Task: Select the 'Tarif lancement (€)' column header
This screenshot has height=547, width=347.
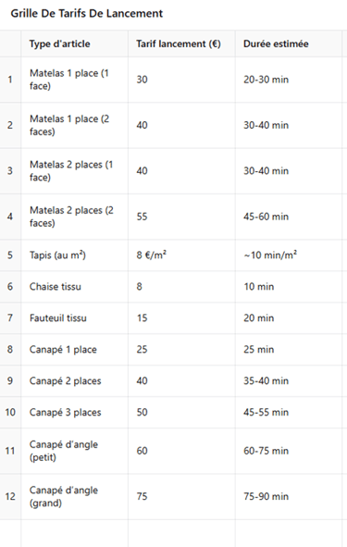Action: (x=181, y=44)
